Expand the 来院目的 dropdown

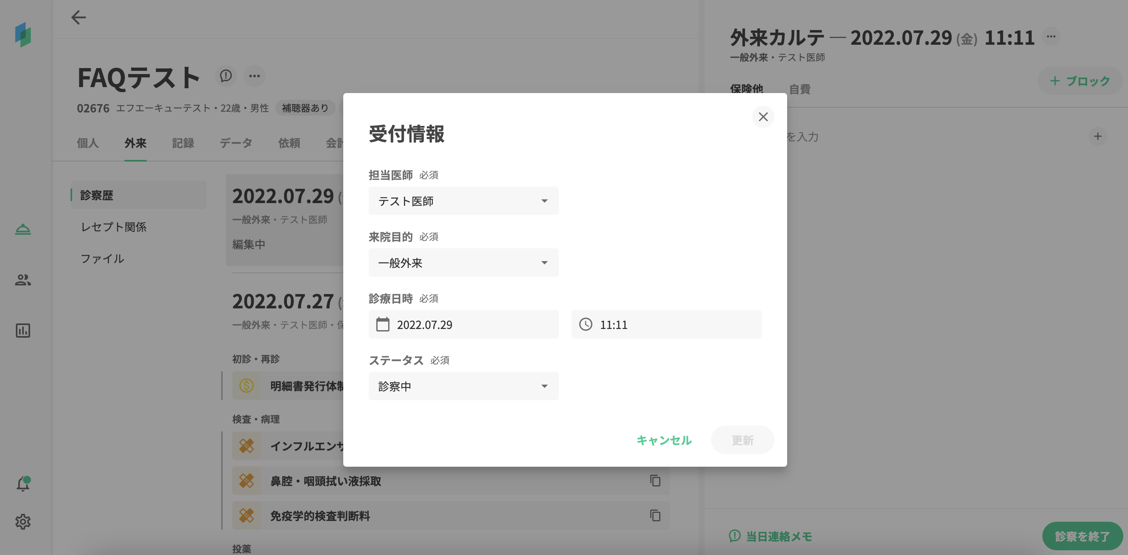(x=463, y=262)
